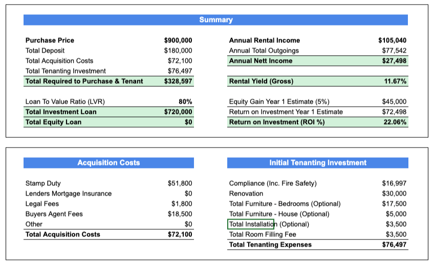
Task: Select the Loan To Value Ratio (LVR) label
Action: (65, 102)
